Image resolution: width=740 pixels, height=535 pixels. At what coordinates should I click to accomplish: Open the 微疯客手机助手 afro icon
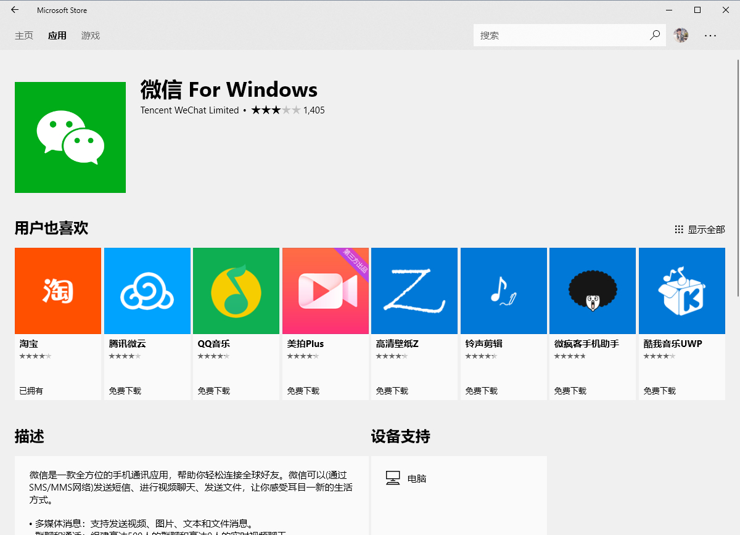point(593,291)
